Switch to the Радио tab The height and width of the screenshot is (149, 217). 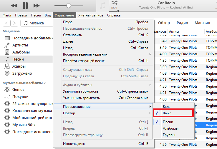coord(182,23)
